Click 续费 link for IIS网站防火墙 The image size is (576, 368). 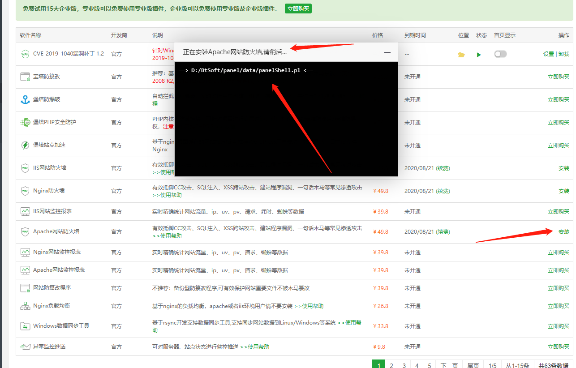tap(443, 168)
